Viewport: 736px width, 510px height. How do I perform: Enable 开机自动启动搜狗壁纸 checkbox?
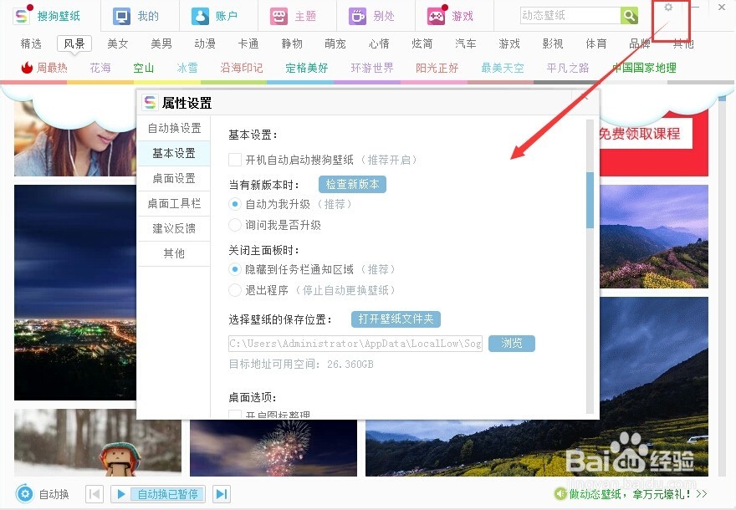coord(235,159)
